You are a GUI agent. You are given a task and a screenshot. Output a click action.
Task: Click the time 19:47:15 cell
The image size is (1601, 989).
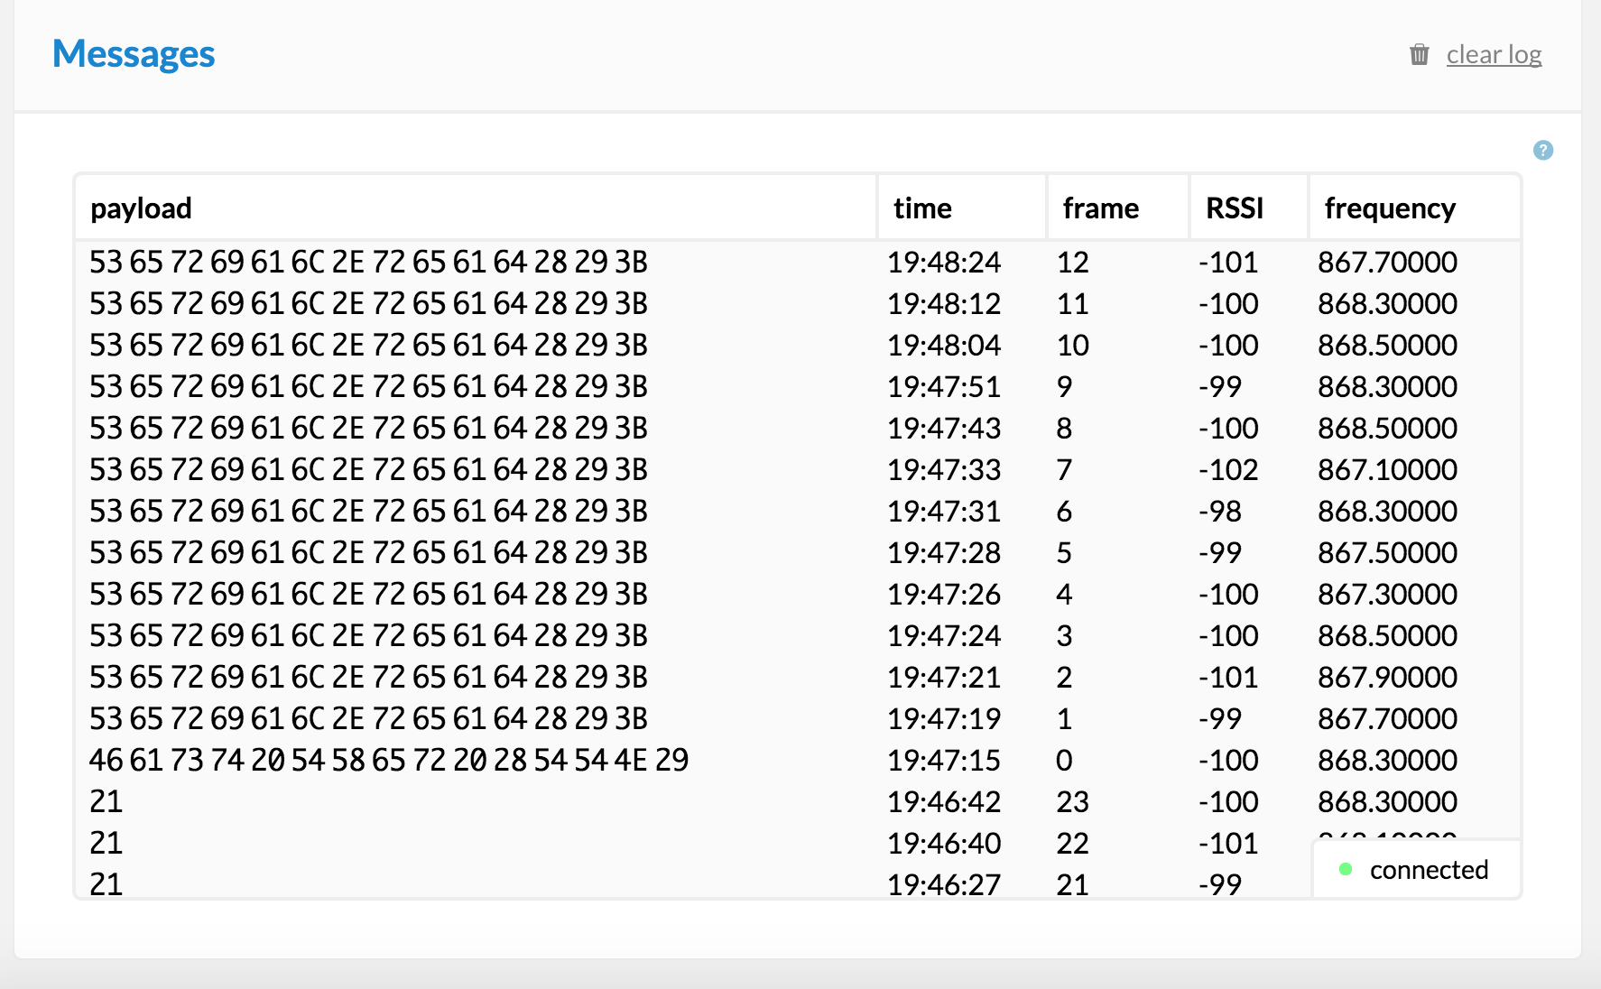point(943,761)
